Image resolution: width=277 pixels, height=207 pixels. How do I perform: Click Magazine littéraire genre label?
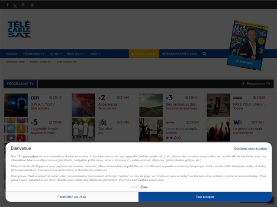tap(42, 133)
